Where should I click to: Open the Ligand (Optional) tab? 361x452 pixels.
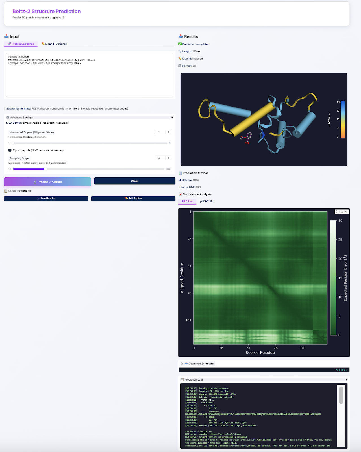(x=54, y=44)
